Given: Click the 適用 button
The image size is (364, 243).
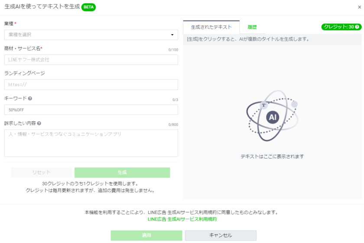Looking at the screenshot, I should pos(146,235).
